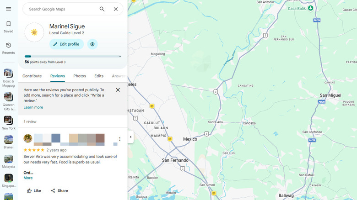This screenshot has width=357, height=200.
Task: Dismiss the reviews info banner
Action: click(118, 90)
